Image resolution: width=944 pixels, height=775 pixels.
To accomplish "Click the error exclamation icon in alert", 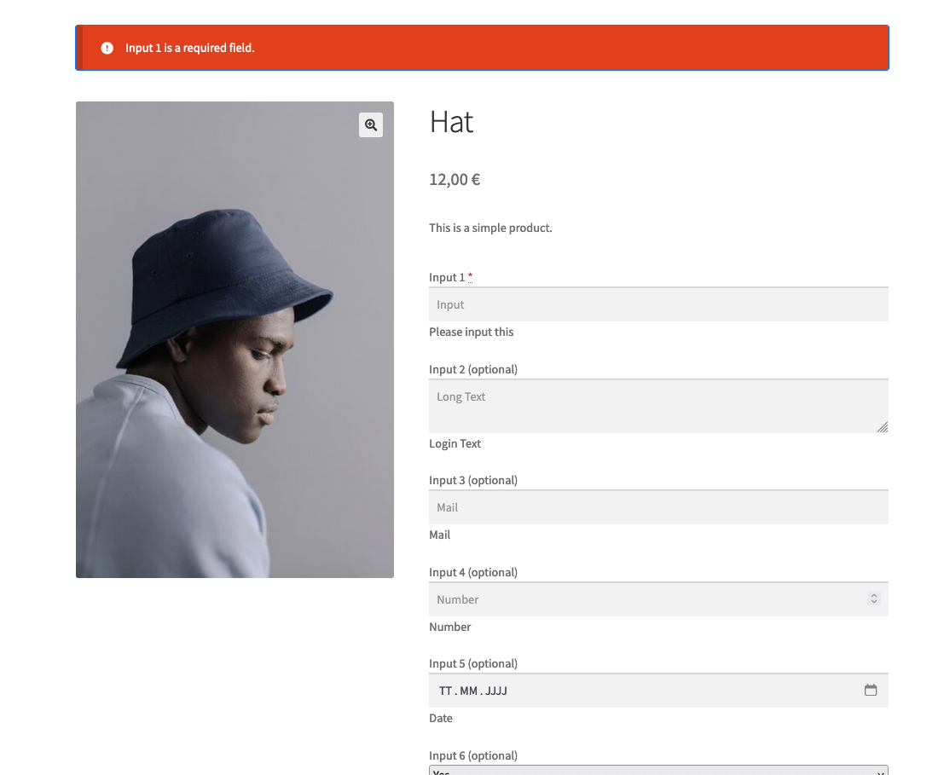I will (107, 48).
